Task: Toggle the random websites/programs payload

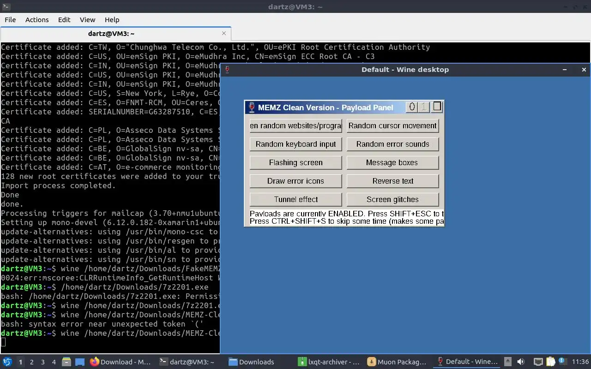Action: pos(296,126)
